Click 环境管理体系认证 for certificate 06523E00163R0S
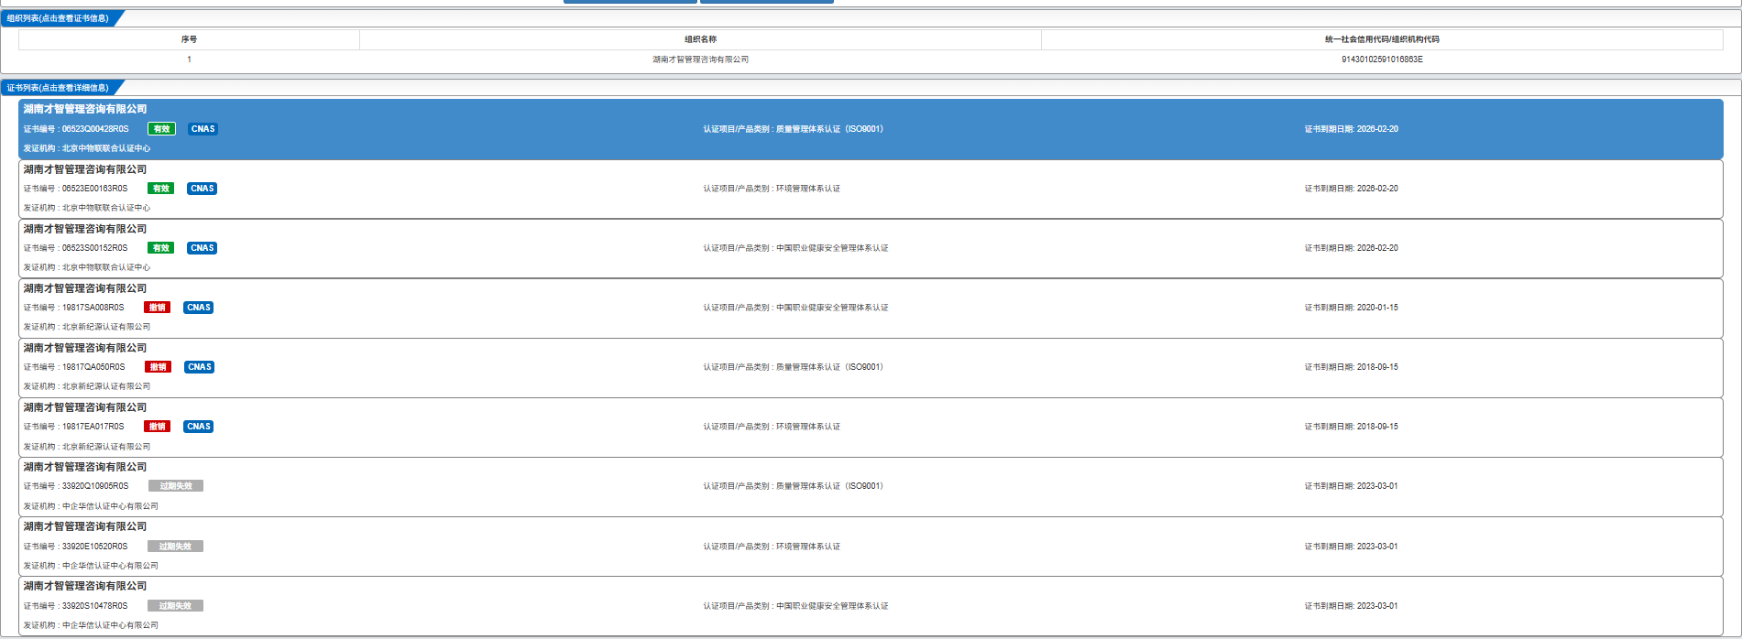Image resolution: width=1742 pixels, height=639 pixels. pyautogui.click(x=808, y=189)
